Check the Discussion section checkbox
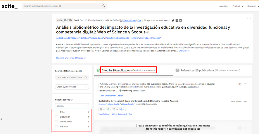Viewport: 259px width, 134px height. pyautogui.click(x=56, y=117)
